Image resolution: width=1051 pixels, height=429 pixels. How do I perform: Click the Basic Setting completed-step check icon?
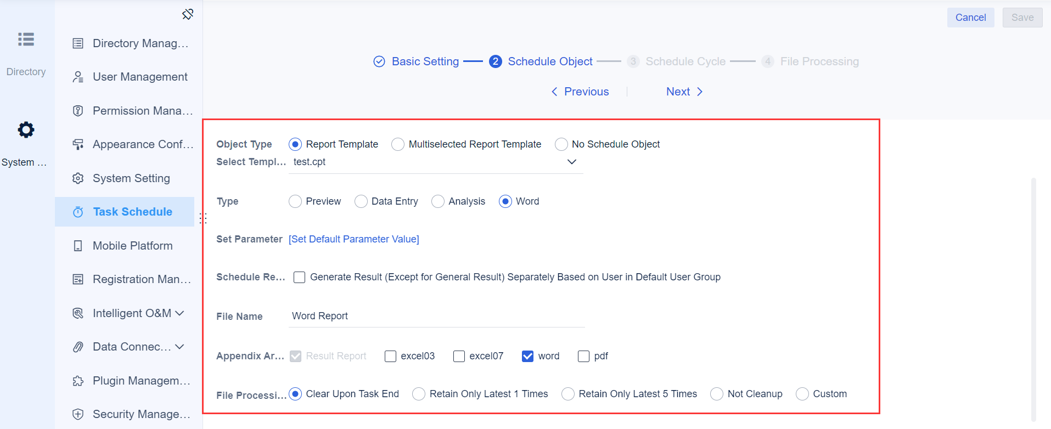[379, 61]
